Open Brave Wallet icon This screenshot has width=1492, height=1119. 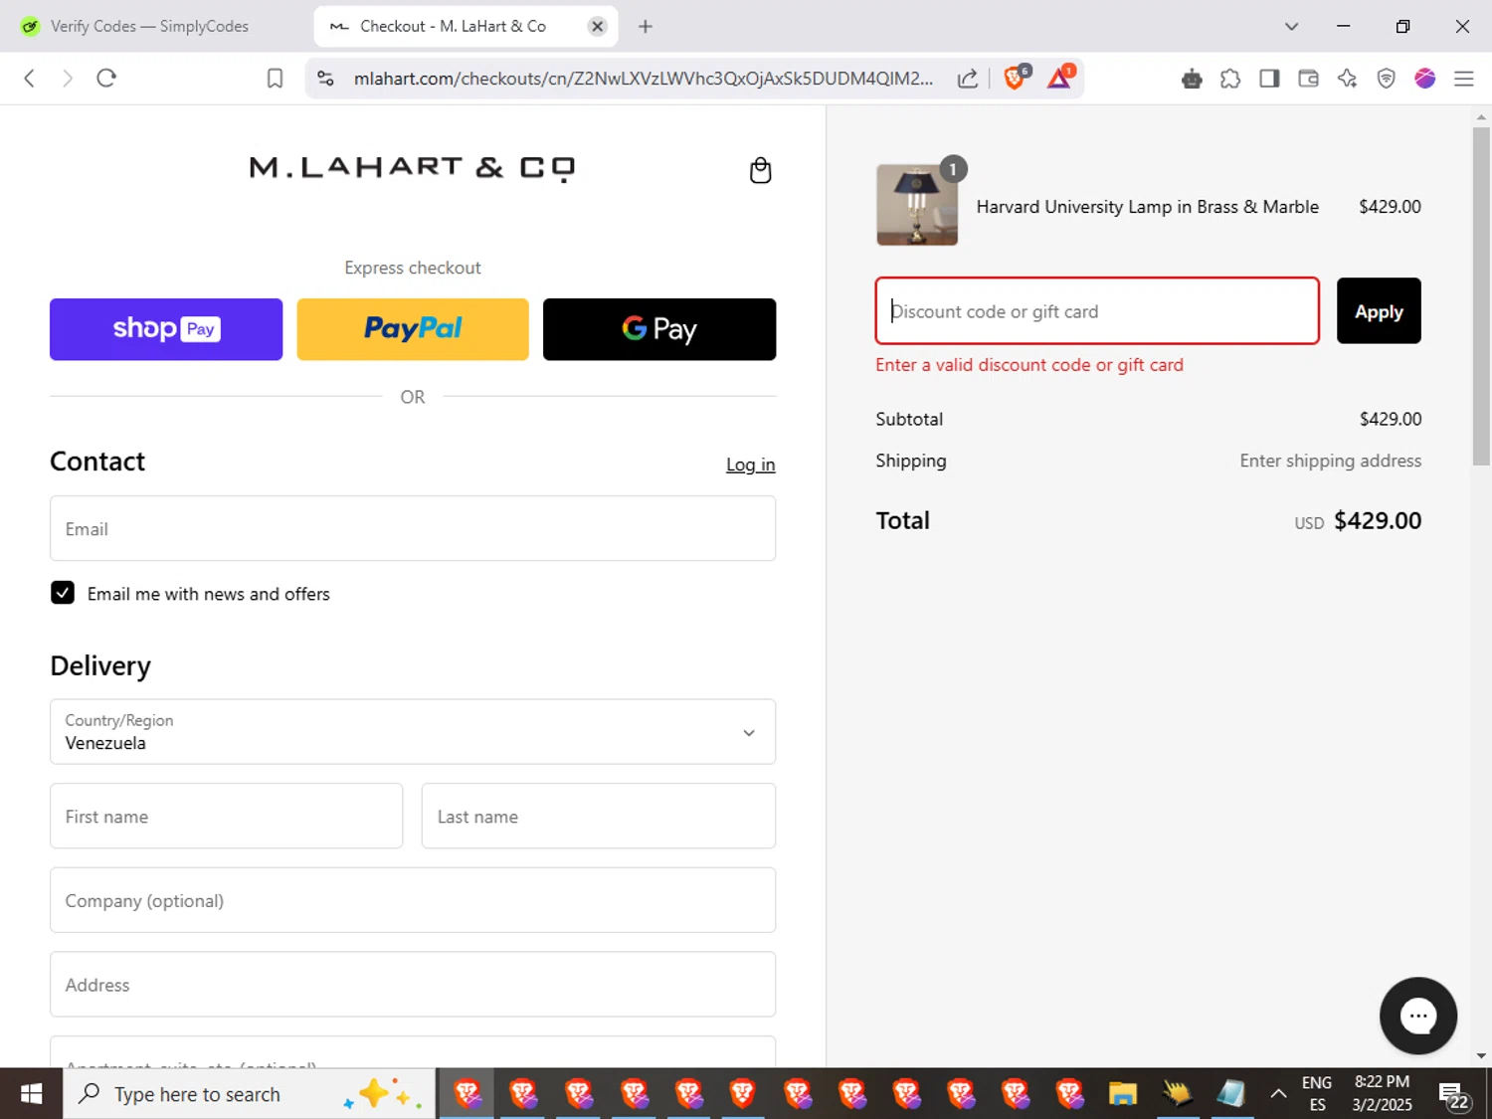click(1308, 79)
